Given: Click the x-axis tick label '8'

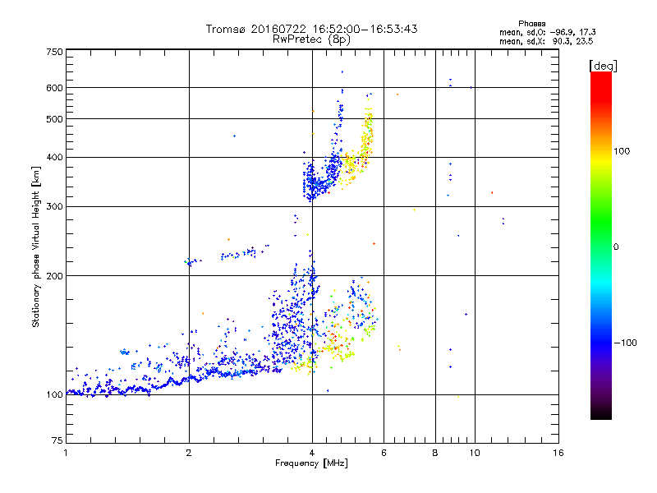Looking at the screenshot, I should point(435,453).
